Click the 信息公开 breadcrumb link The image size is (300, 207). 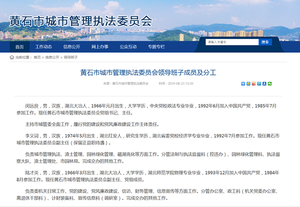52,57
